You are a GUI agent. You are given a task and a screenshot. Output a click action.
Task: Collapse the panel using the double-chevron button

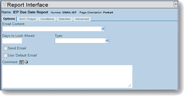176,4
